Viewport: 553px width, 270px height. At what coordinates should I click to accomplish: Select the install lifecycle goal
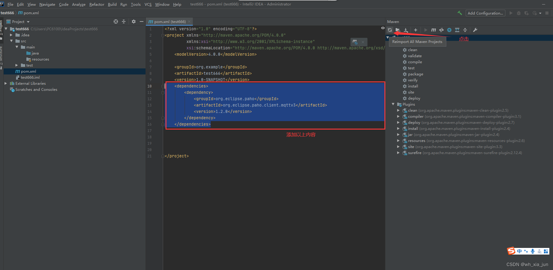point(413,86)
